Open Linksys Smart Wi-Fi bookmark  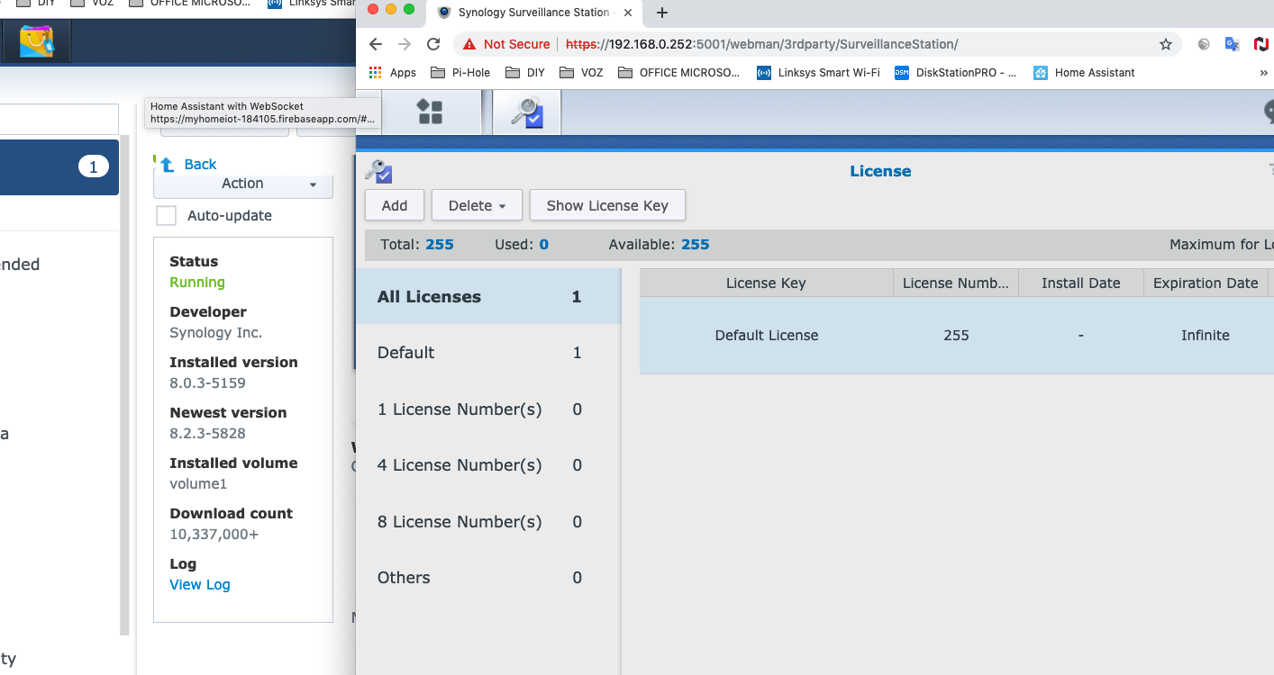[x=818, y=73]
